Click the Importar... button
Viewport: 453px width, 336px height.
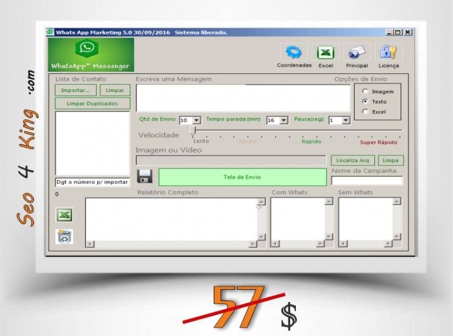(x=75, y=90)
